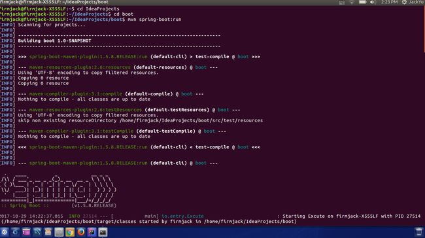Click the terminal window title text
425x238 pixels.
pos(54,2)
